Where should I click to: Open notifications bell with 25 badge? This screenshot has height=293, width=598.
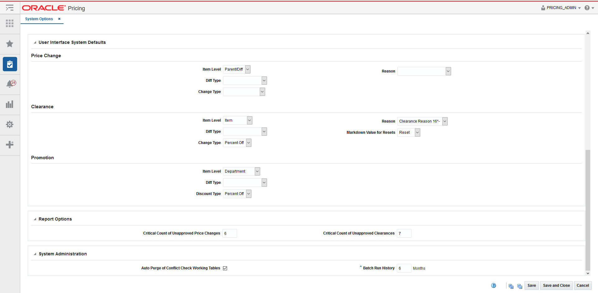11,84
